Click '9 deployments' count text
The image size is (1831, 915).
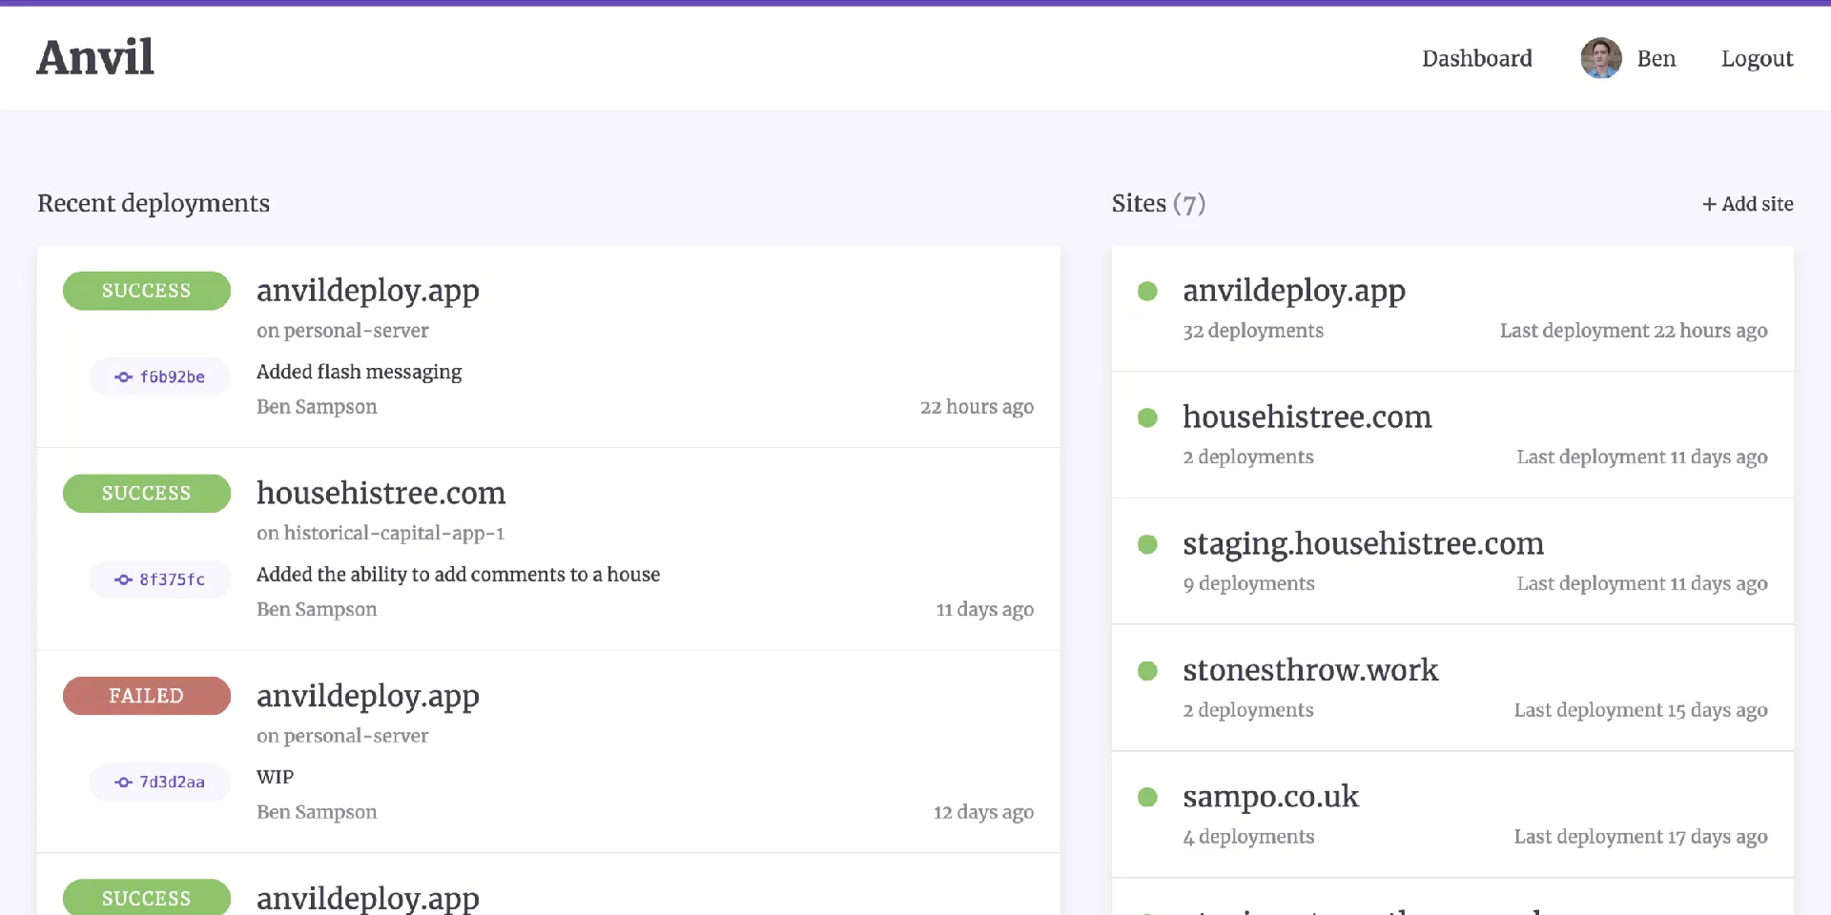click(x=1248, y=583)
